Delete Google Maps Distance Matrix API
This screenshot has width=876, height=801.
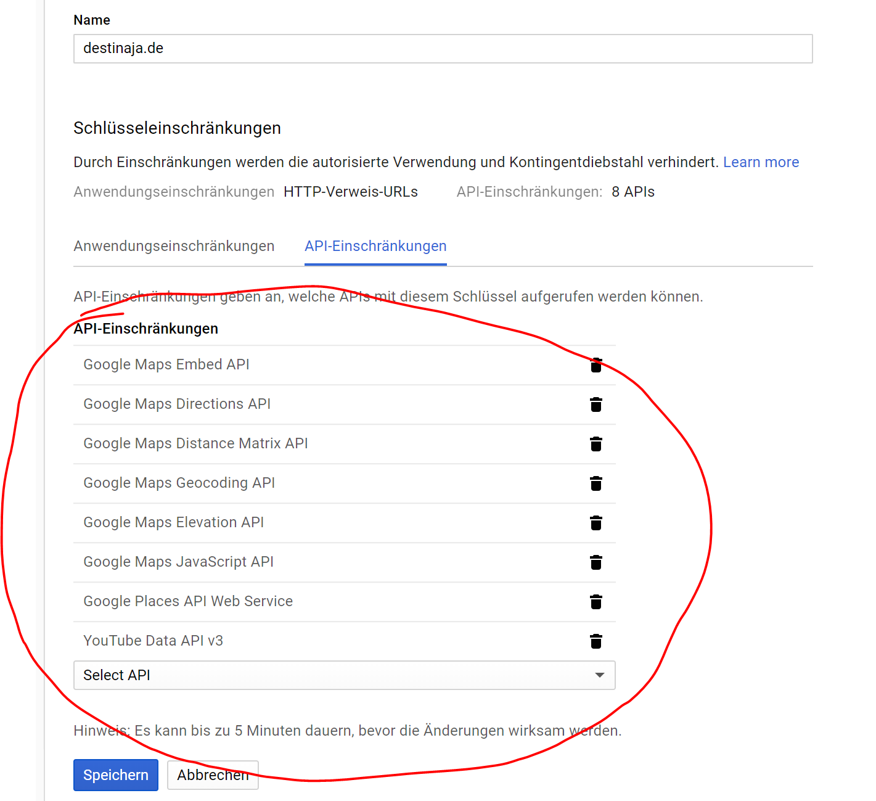pyautogui.click(x=596, y=444)
